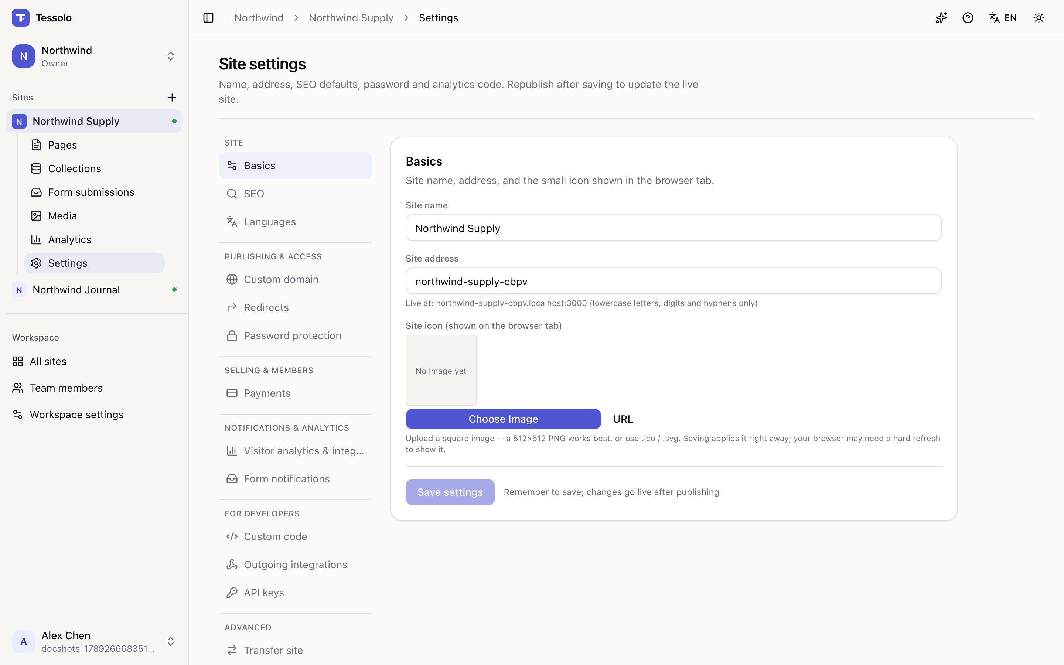The image size is (1064, 665).
Task: Open Custom domain settings
Action: [296, 279]
